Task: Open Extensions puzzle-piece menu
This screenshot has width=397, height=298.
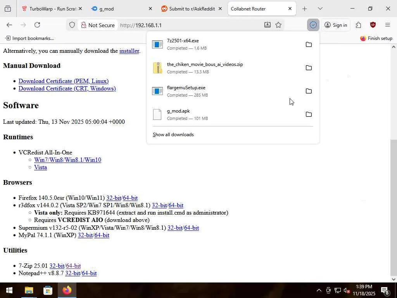Action: tap(358, 25)
